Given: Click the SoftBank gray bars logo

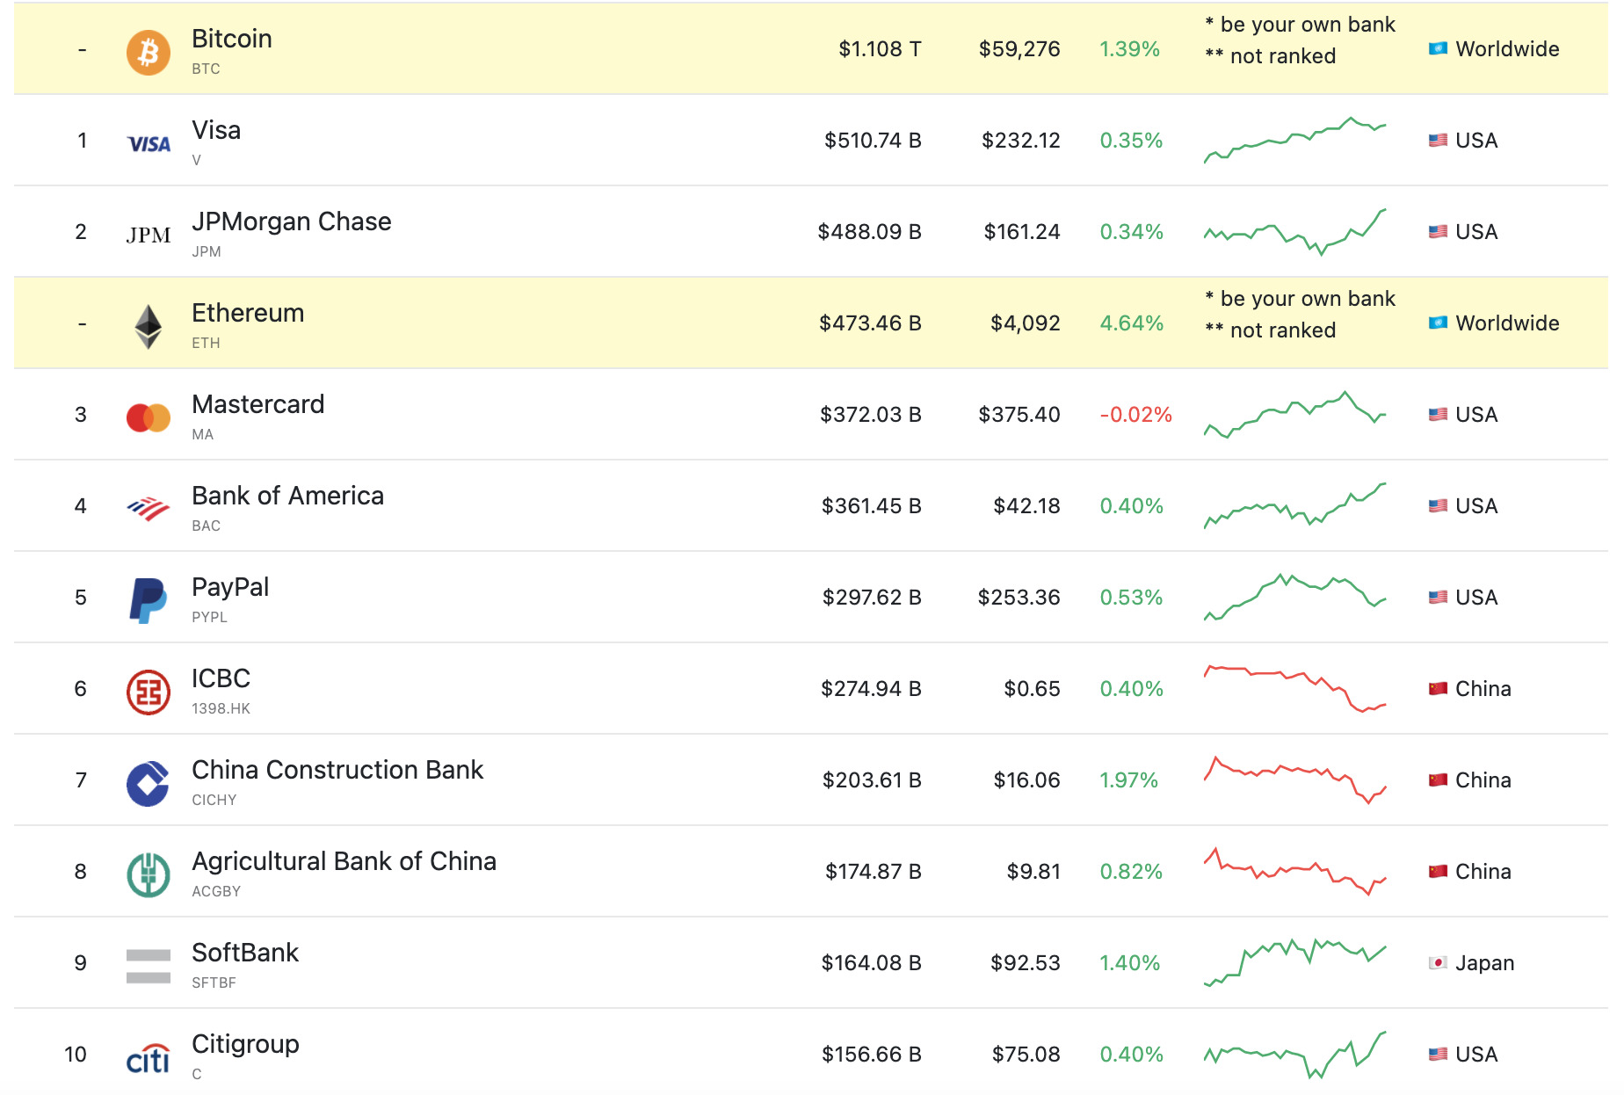Looking at the screenshot, I should click(149, 967).
